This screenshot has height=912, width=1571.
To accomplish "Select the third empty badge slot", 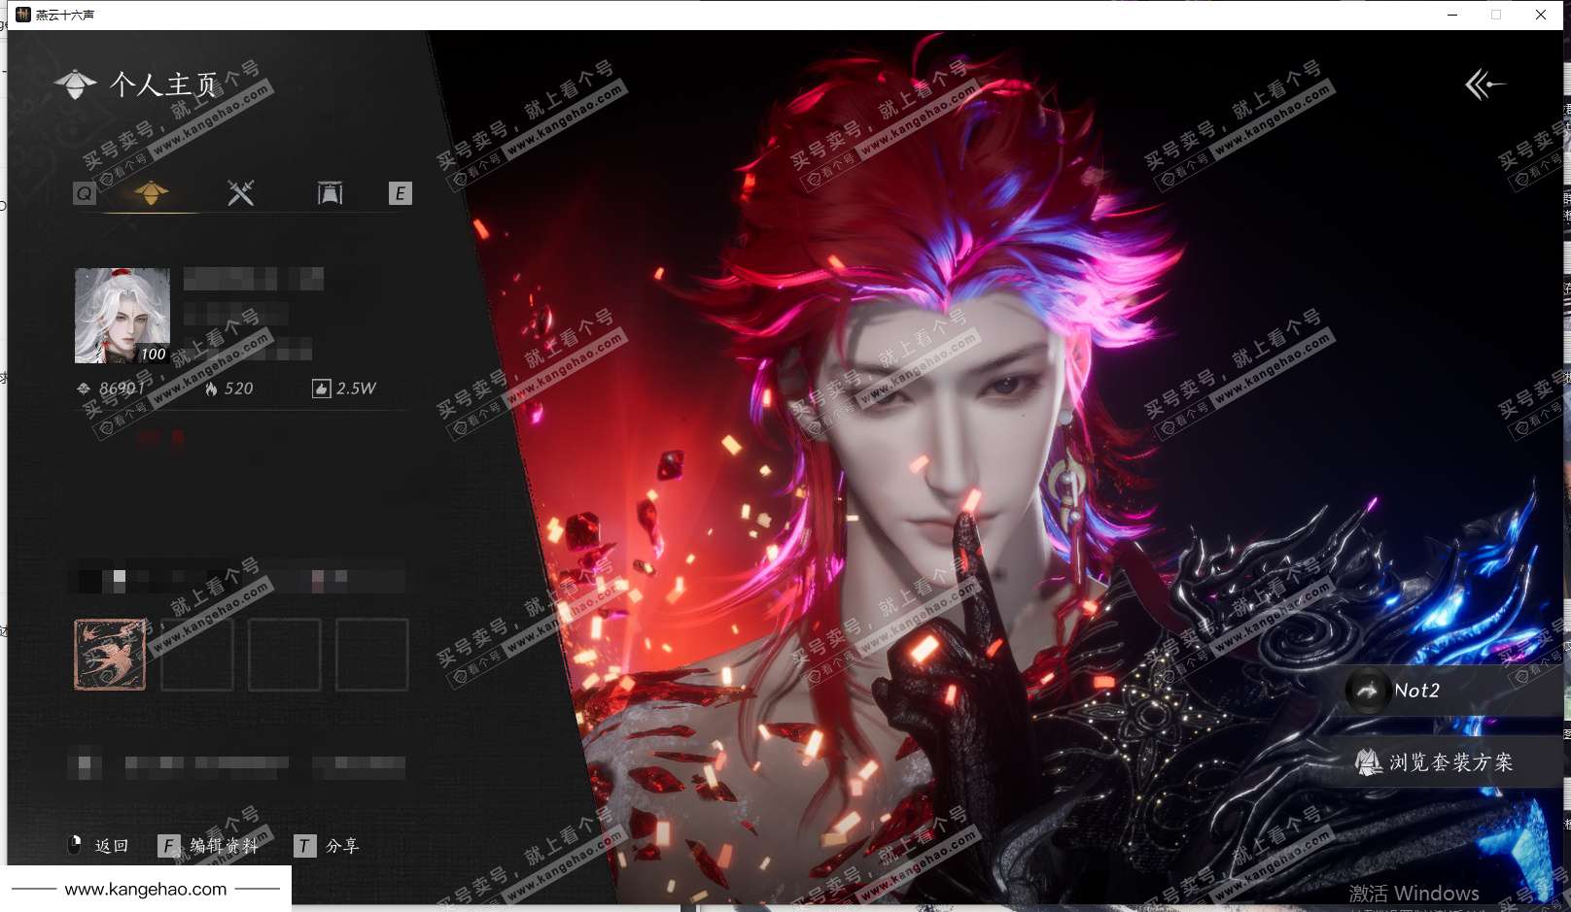I will coord(284,655).
